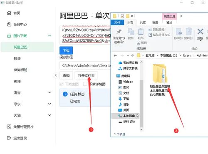Screen dimensions: 208x154
Task: Click Users breadcrumb in address bar
Action: click(x=187, y=55)
